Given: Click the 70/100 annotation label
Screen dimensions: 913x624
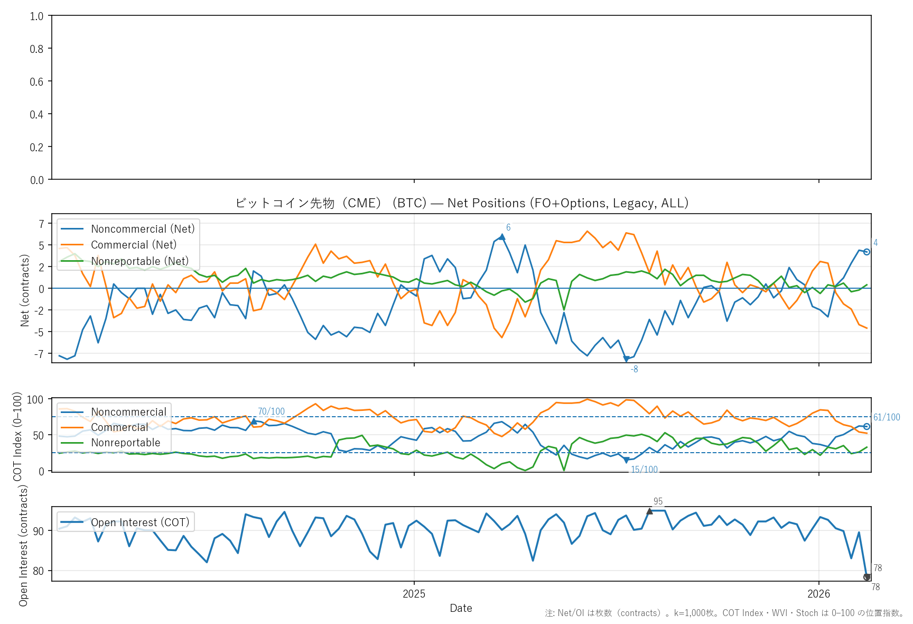Looking at the screenshot, I should coord(271,411).
